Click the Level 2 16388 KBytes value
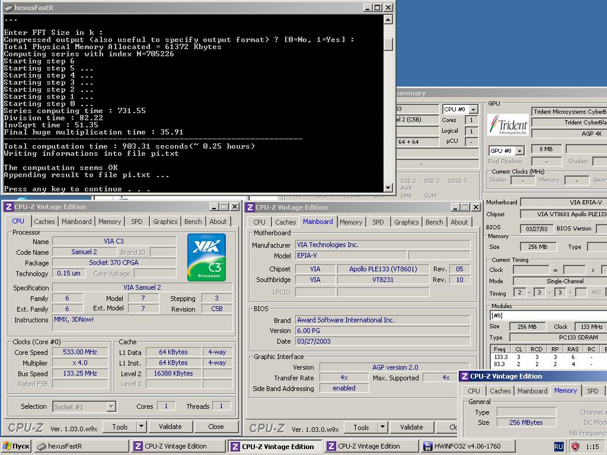This screenshot has width=607, height=455. click(x=174, y=373)
